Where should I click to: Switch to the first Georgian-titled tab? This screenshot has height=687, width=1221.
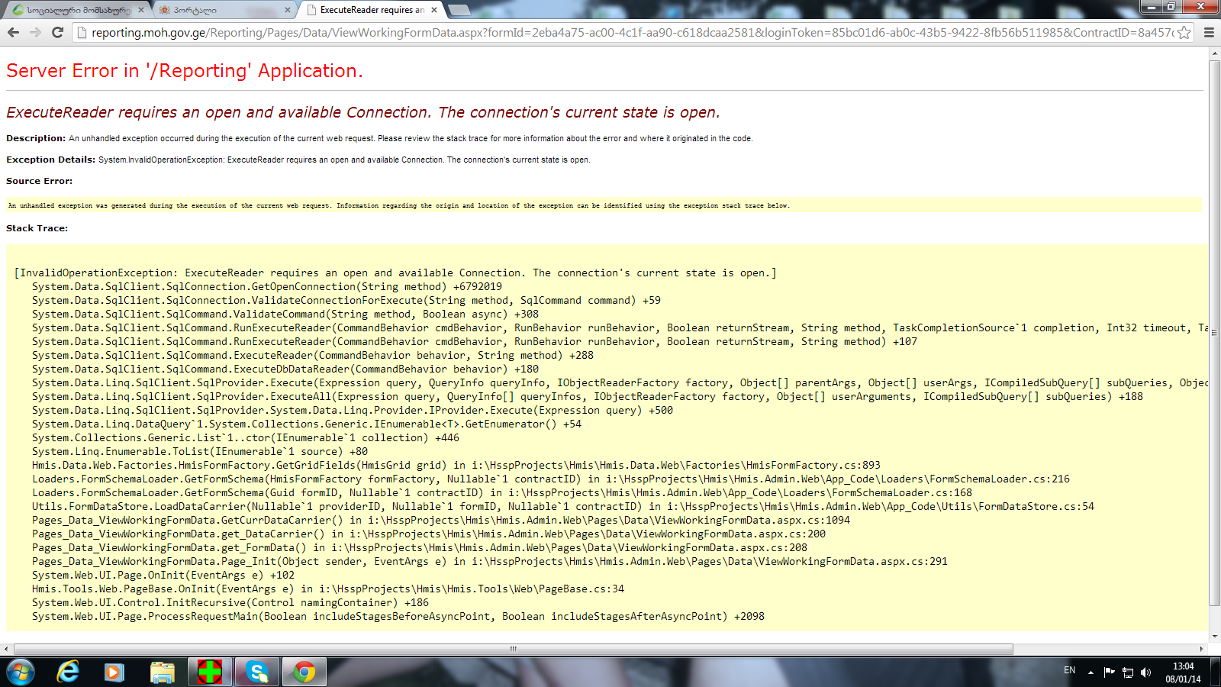pyautogui.click(x=76, y=10)
